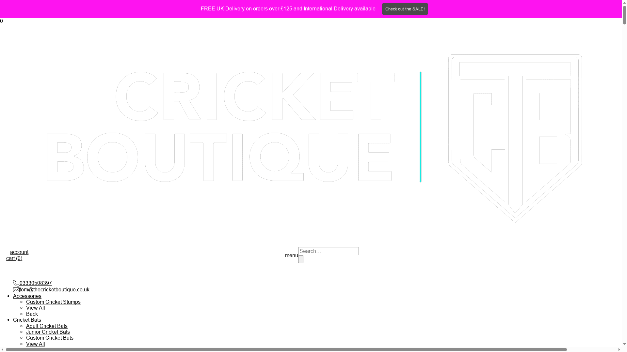Open the account page
This screenshot has width=627, height=352.
tap(19, 252)
